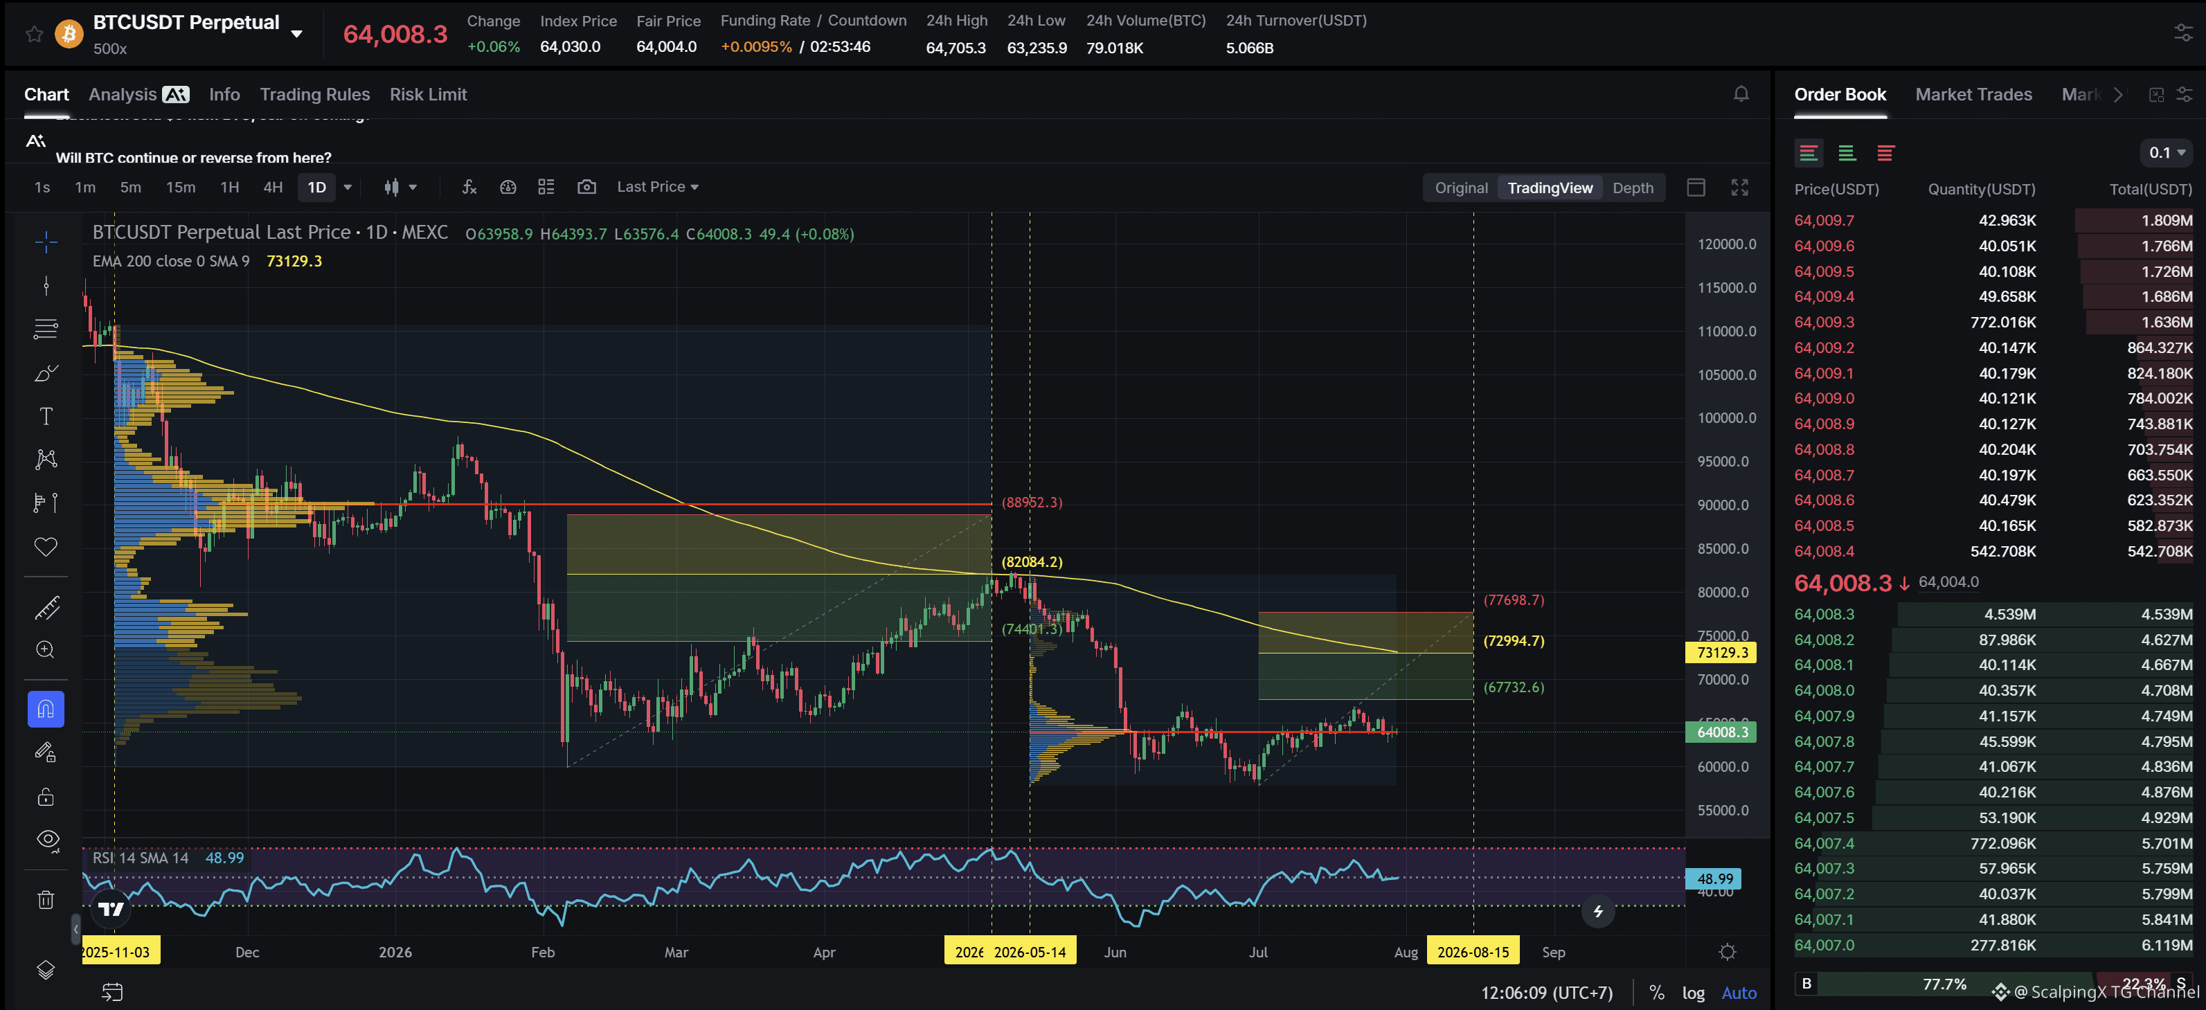Expand chart to fullscreen

point(1739,188)
